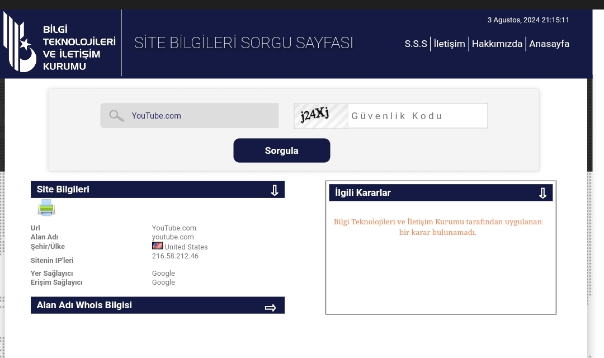Go to Anasayfa menu link

click(x=549, y=44)
